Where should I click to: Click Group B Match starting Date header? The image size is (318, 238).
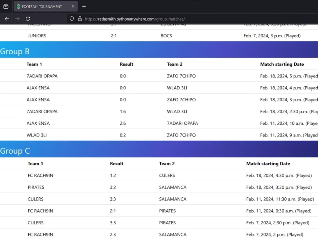[282, 64]
